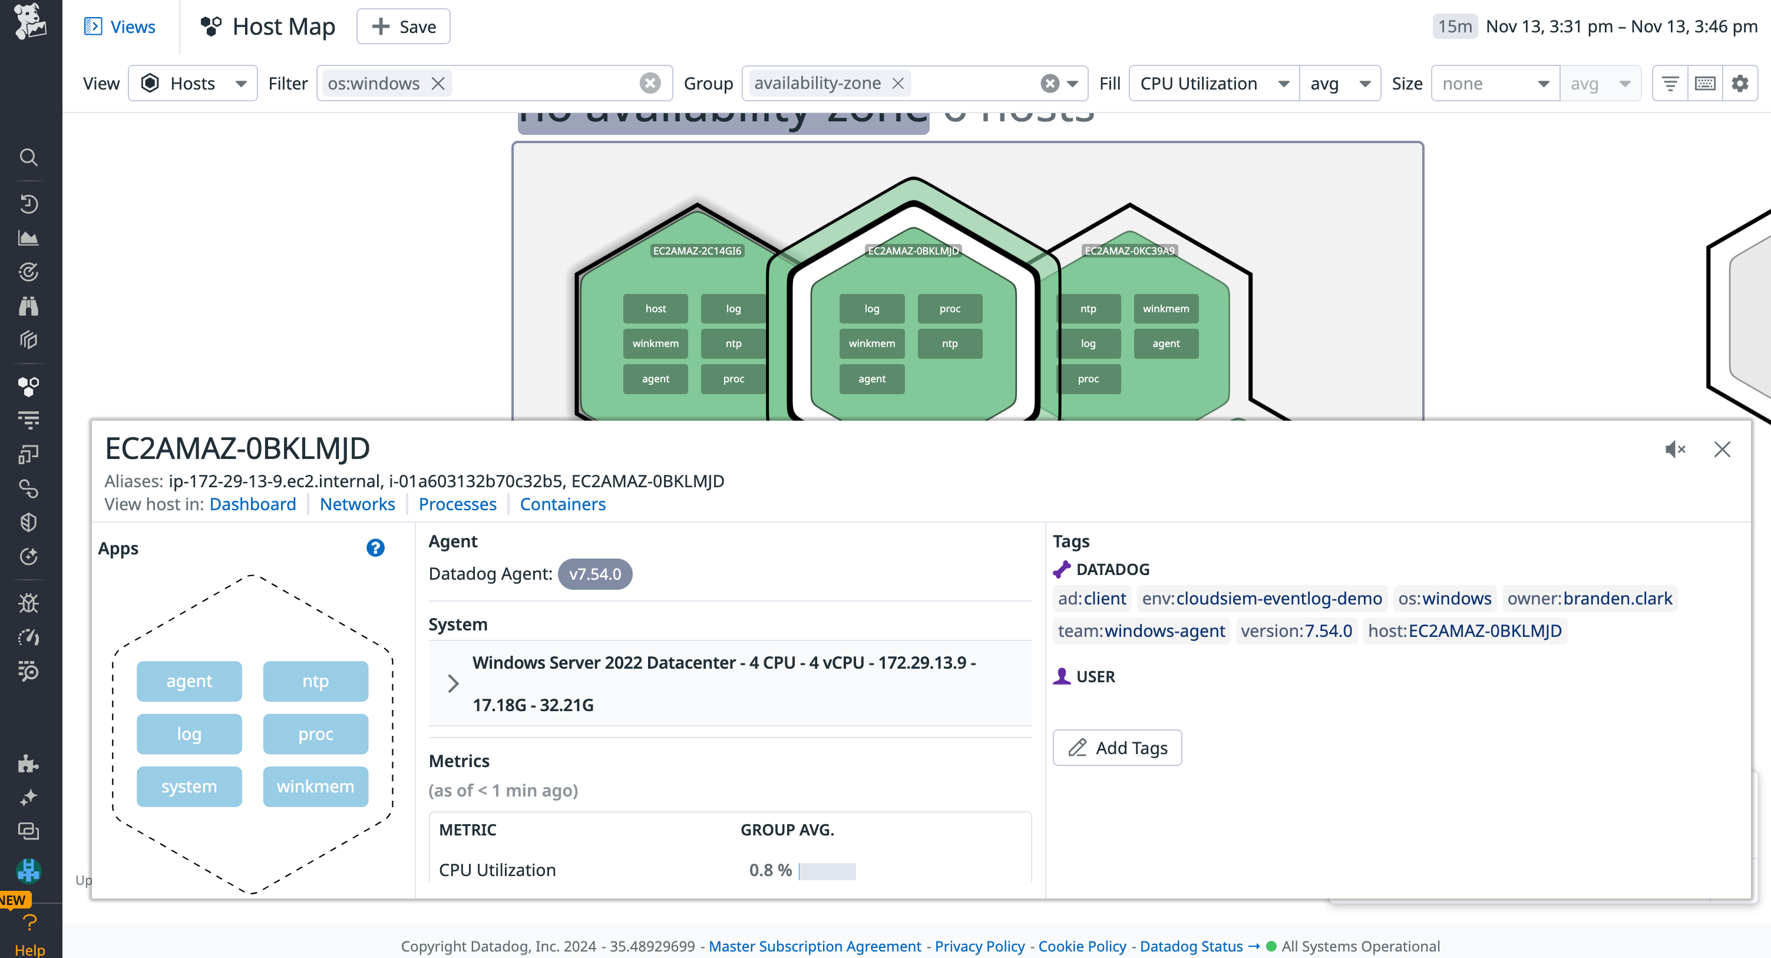
Task: Open search from the left sidebar
Action: coord(29,157)
